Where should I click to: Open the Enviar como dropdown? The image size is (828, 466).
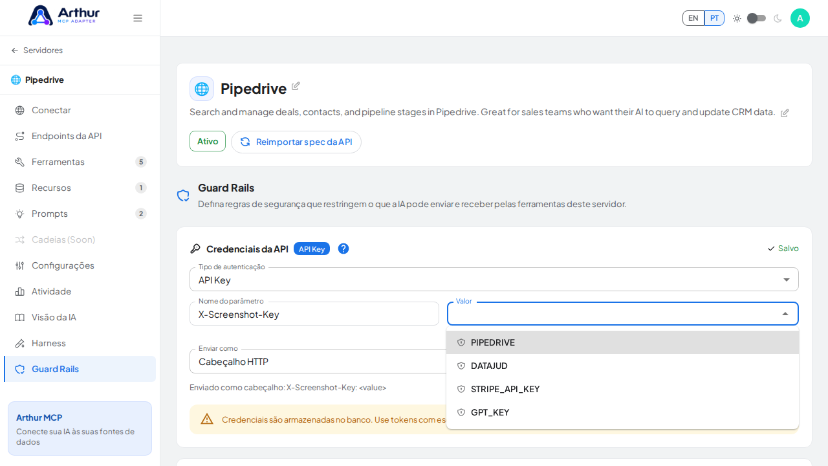(x=318, y=361)
